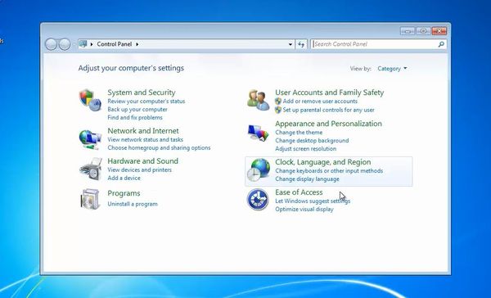Image resolution: width=491 pixels, height=298 pixels.
Task: Open Network and Internet heading
Action: [x=143, y=131]
